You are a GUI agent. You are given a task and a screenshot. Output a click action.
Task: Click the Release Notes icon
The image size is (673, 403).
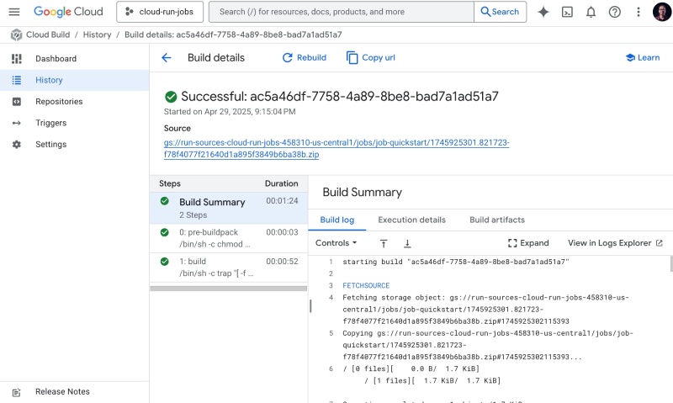(x=16, y=392)
